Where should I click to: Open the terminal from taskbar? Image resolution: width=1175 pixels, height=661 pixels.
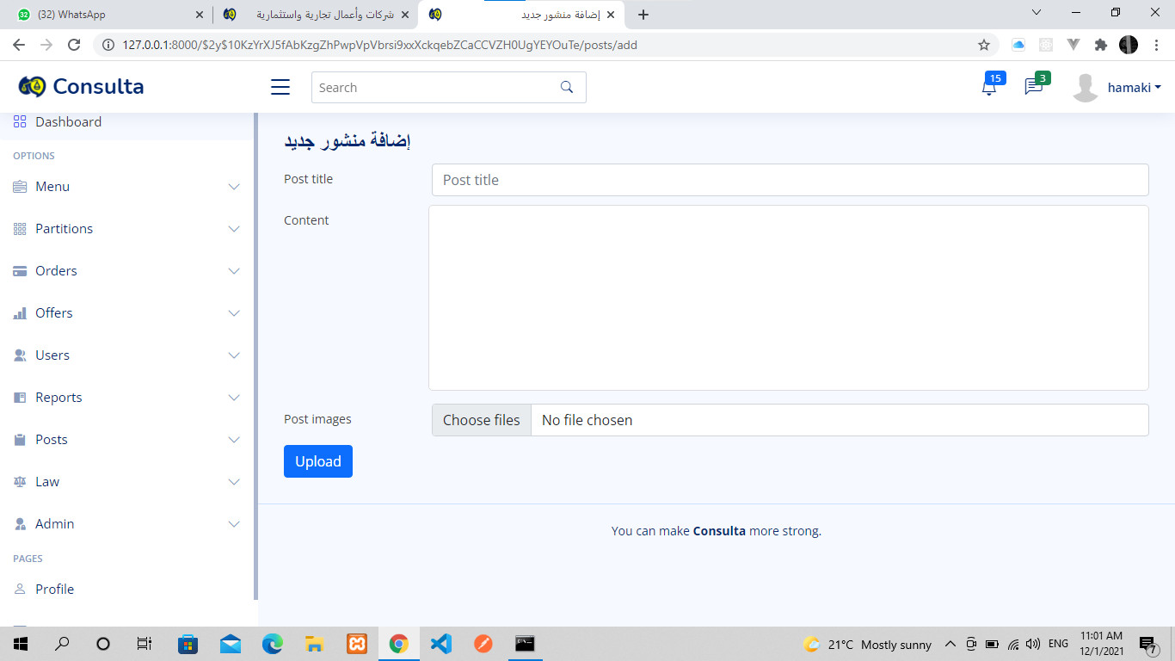pos(525,644)
